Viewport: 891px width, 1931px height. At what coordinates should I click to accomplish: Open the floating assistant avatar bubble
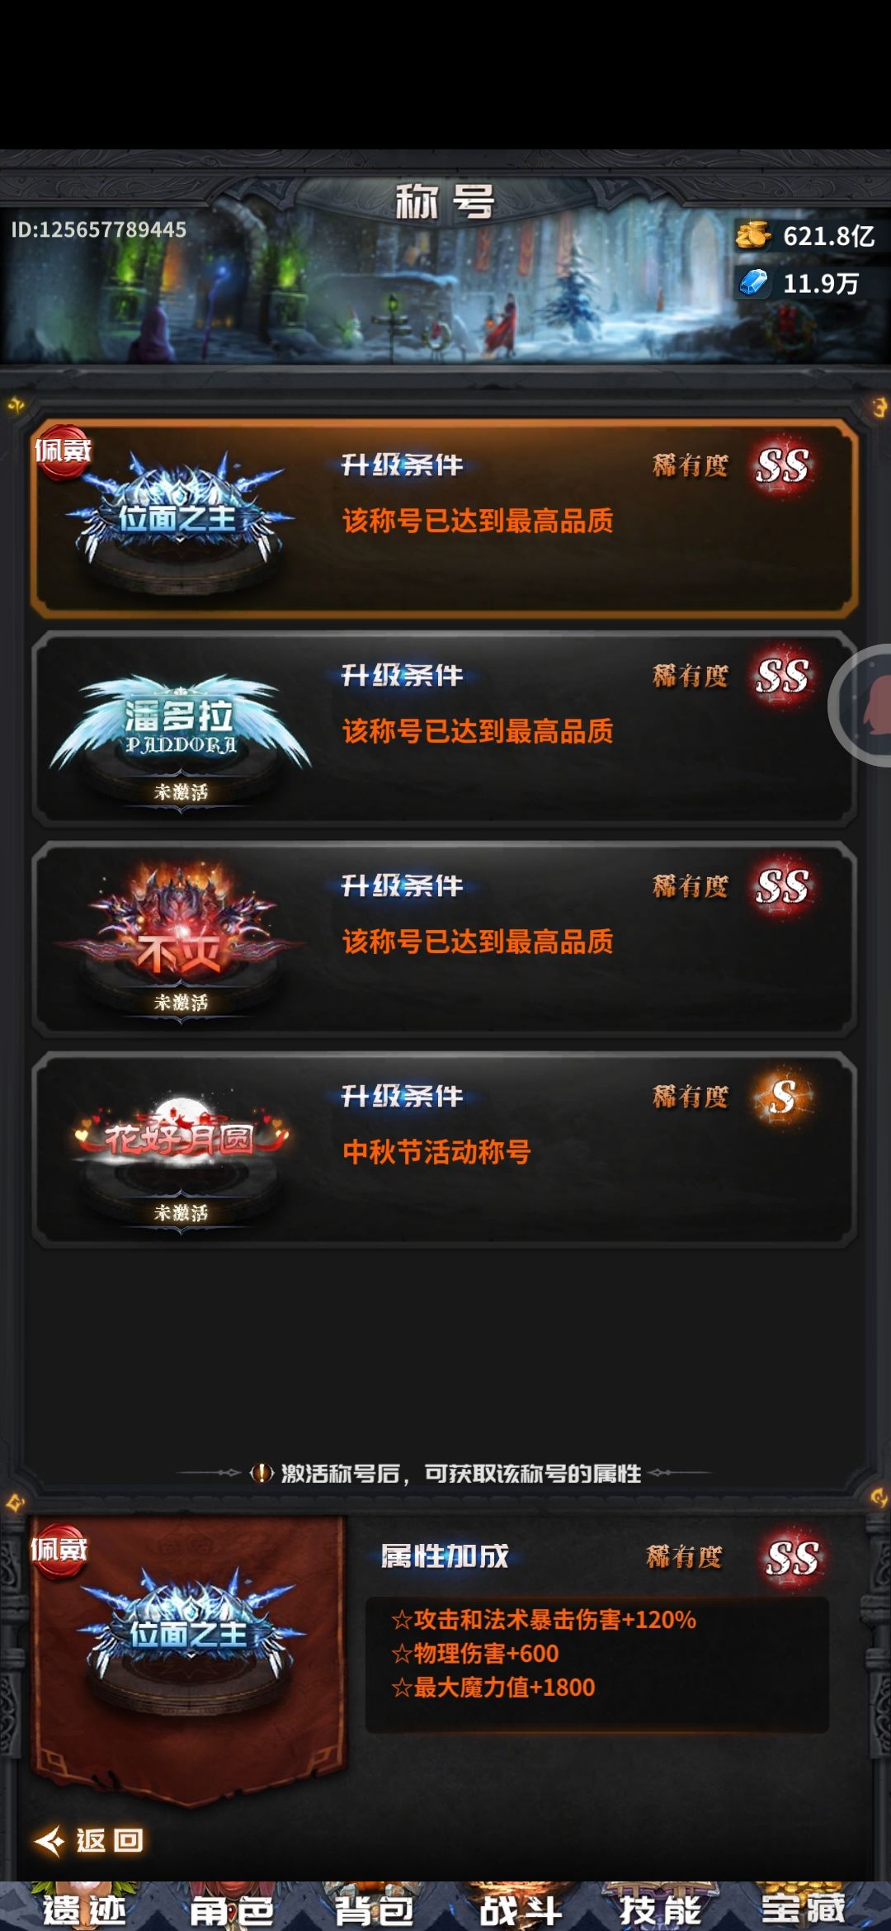860,706
